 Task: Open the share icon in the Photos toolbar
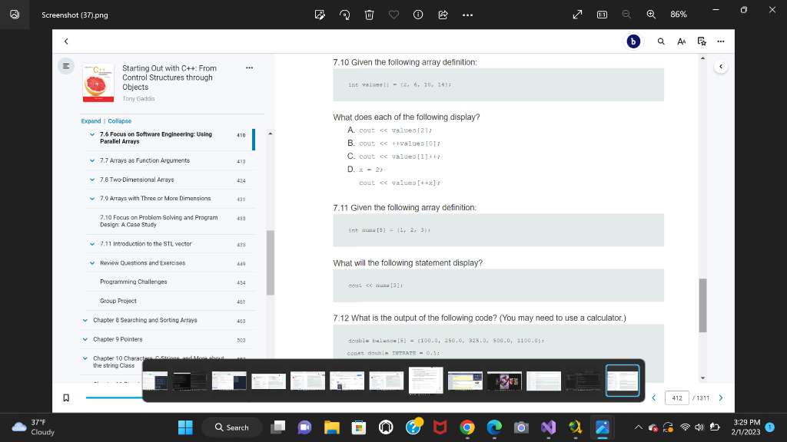pyautogui.click(x=443, y=15)
